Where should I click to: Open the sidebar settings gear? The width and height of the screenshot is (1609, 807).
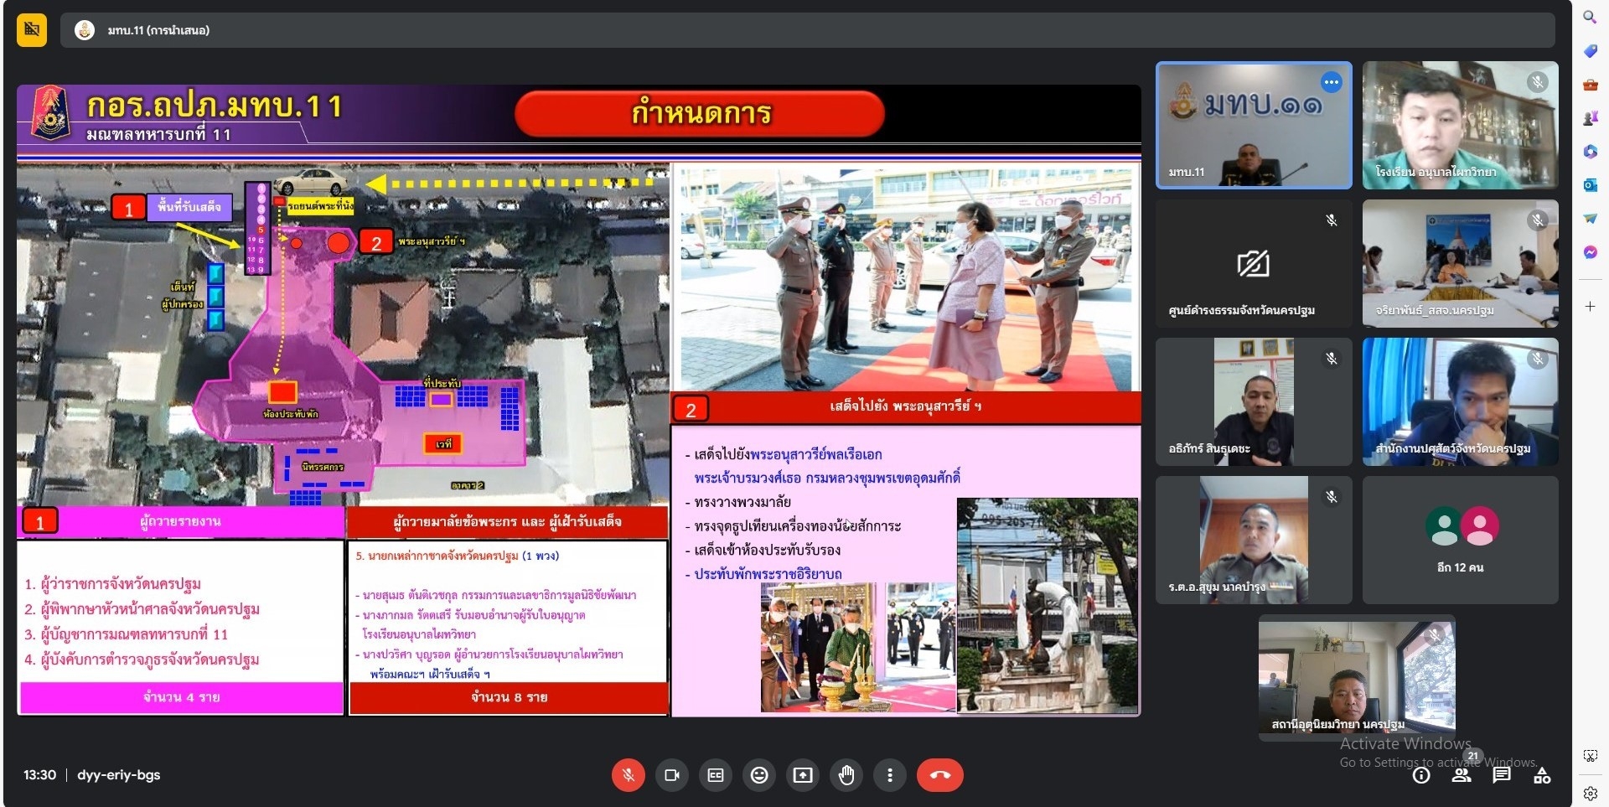point(1590,793)
